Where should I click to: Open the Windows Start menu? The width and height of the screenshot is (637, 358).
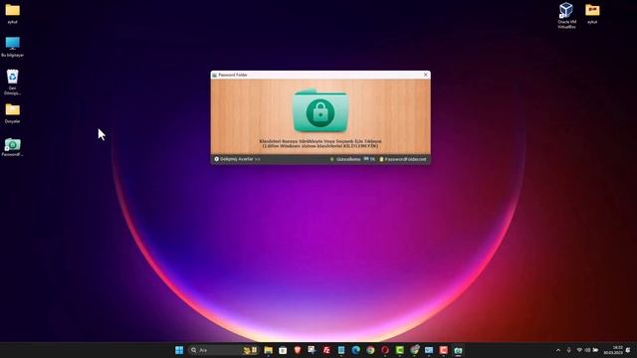[179, 350]
